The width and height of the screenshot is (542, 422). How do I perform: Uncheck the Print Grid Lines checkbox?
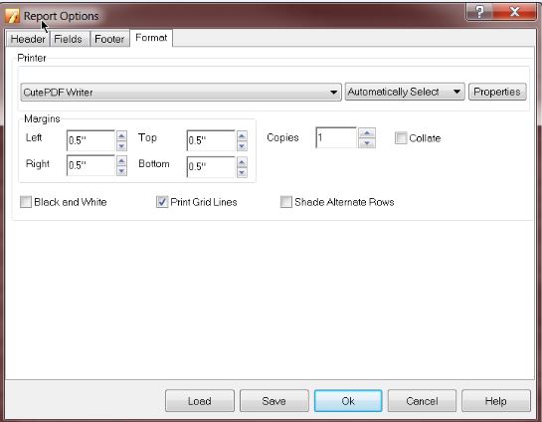(x=162, y=202)
